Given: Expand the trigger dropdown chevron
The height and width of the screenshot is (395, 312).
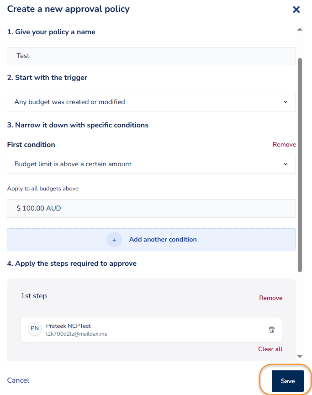Looking at the screenshot, I should (x=286, y=102).
